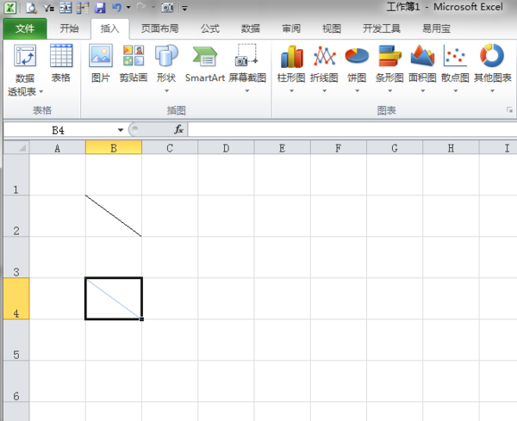Switch to the 页面布局 tab
Viewport: 517px width, 421px height.
point(160,28)
